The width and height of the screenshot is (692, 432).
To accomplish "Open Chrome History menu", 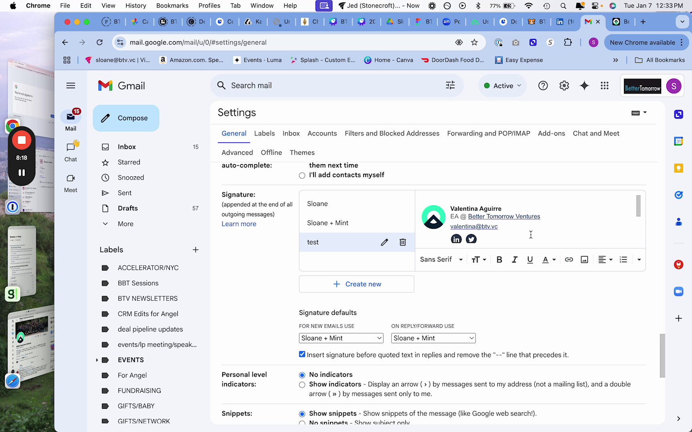I will click(136, 6).
